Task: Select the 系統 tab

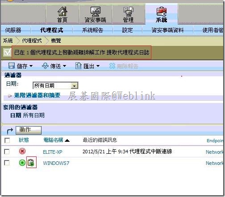Action: (162, 15)
